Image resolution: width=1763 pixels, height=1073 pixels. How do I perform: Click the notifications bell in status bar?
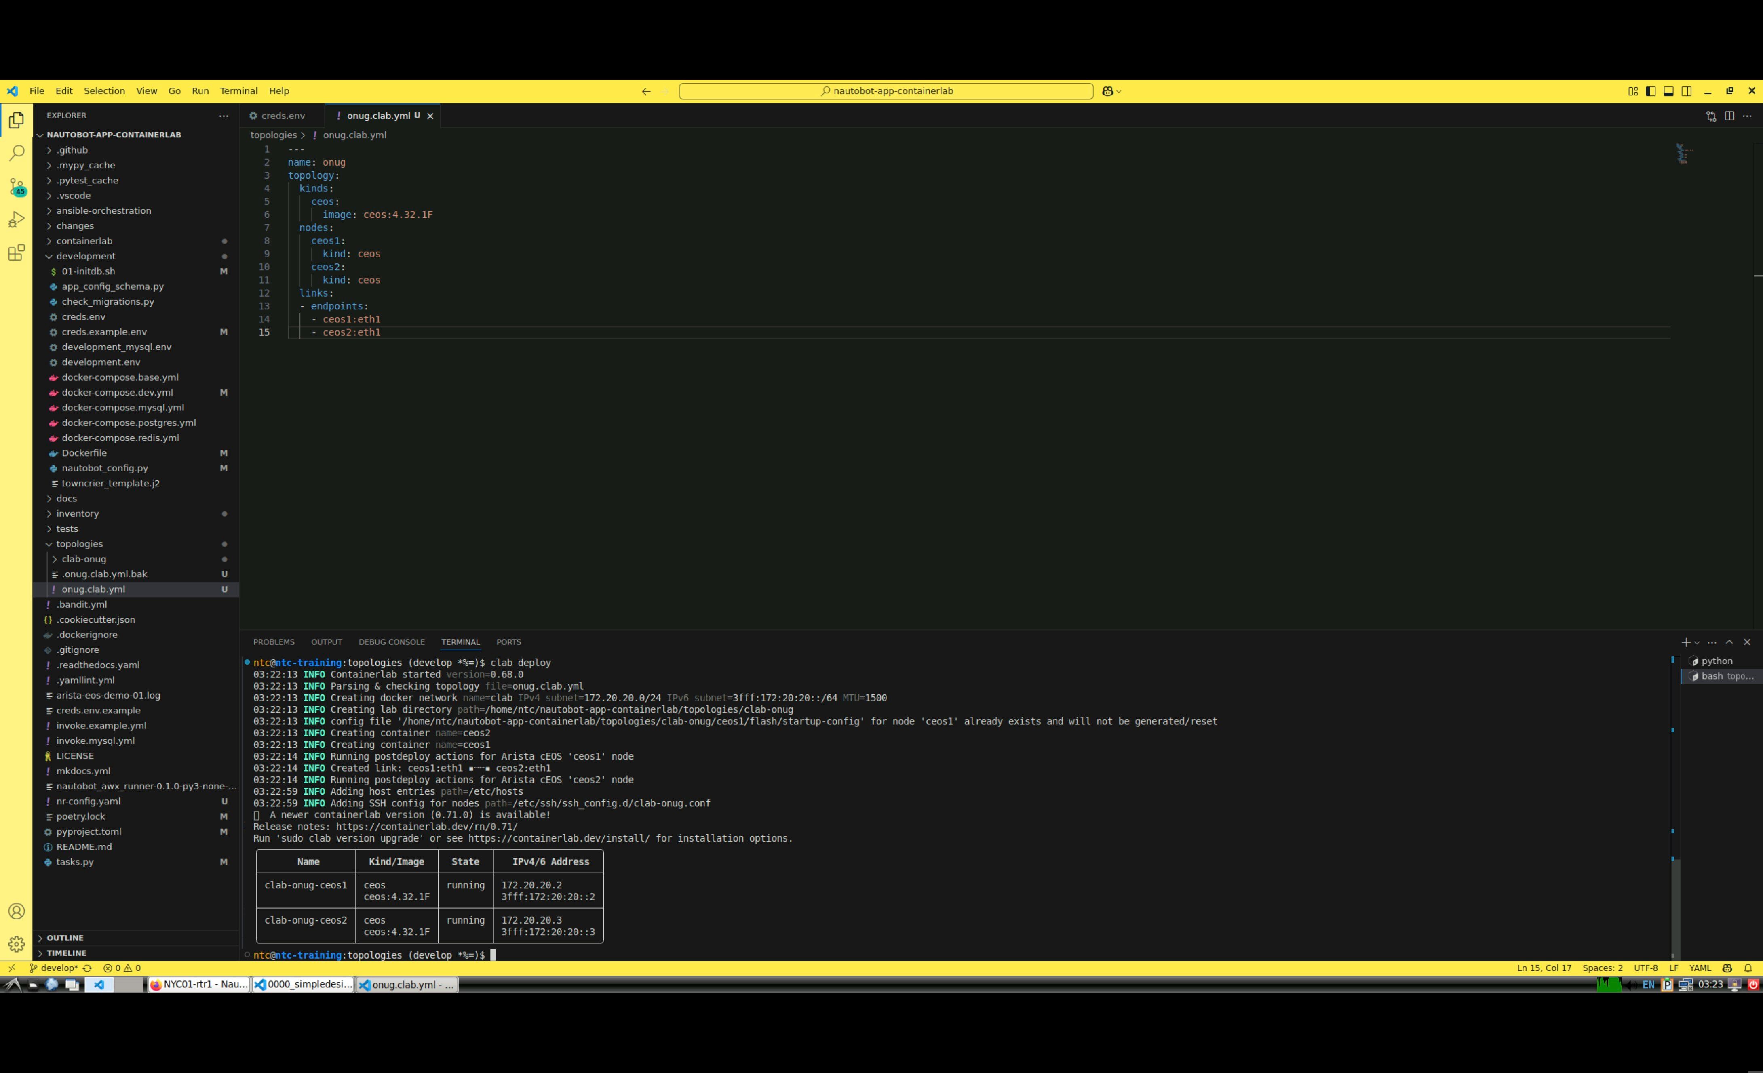pyautogui.click(x=1748, y=968)
